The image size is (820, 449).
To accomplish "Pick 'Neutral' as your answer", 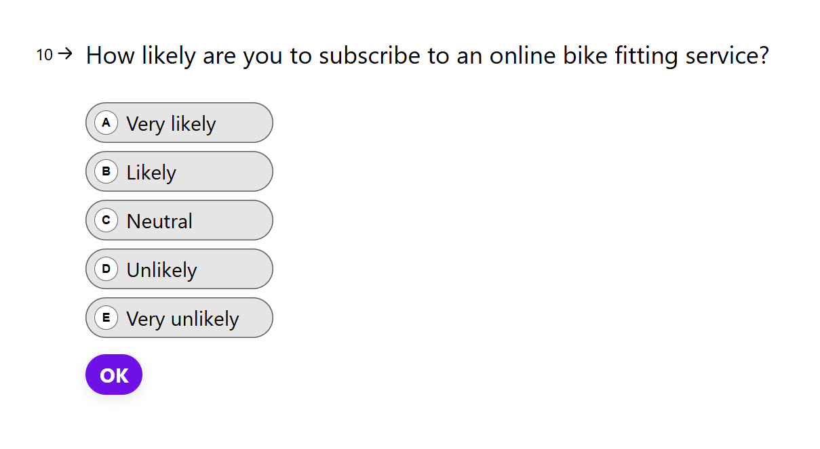I will tap(159, 221).
